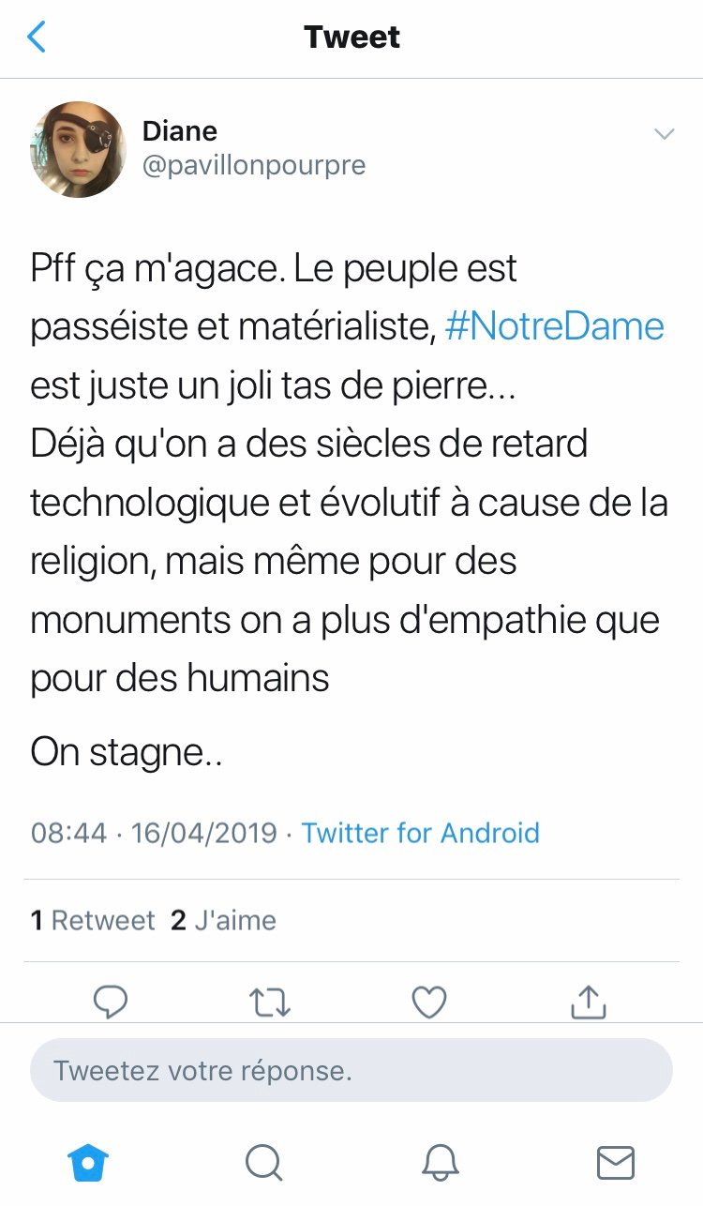Image resolution: width=703 pixels, height=1206 pixels.
Task: Retweet this tweet with the retweet icon
Action: (x=271, y=1002)
